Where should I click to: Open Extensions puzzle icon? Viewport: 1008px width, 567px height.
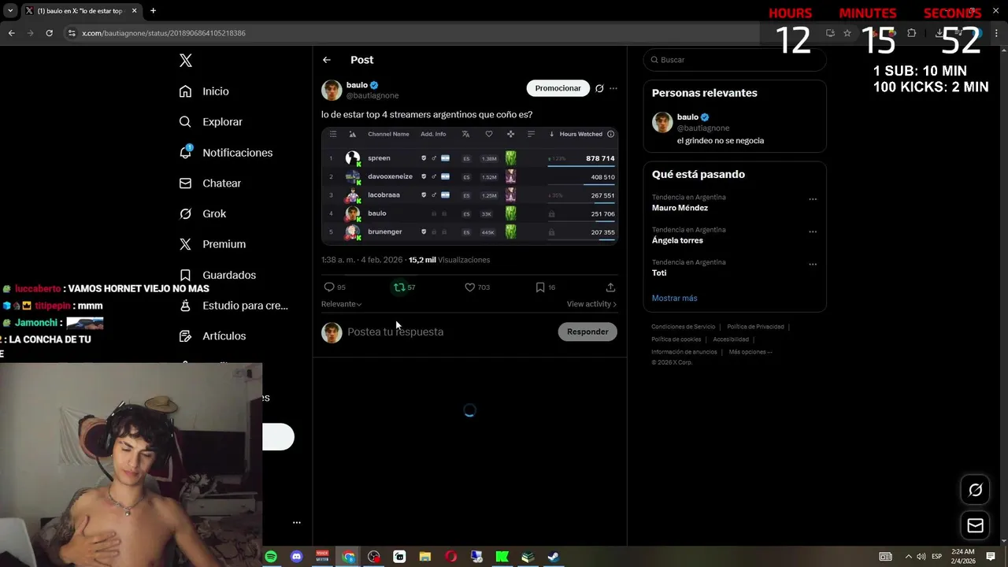(911, 33)
